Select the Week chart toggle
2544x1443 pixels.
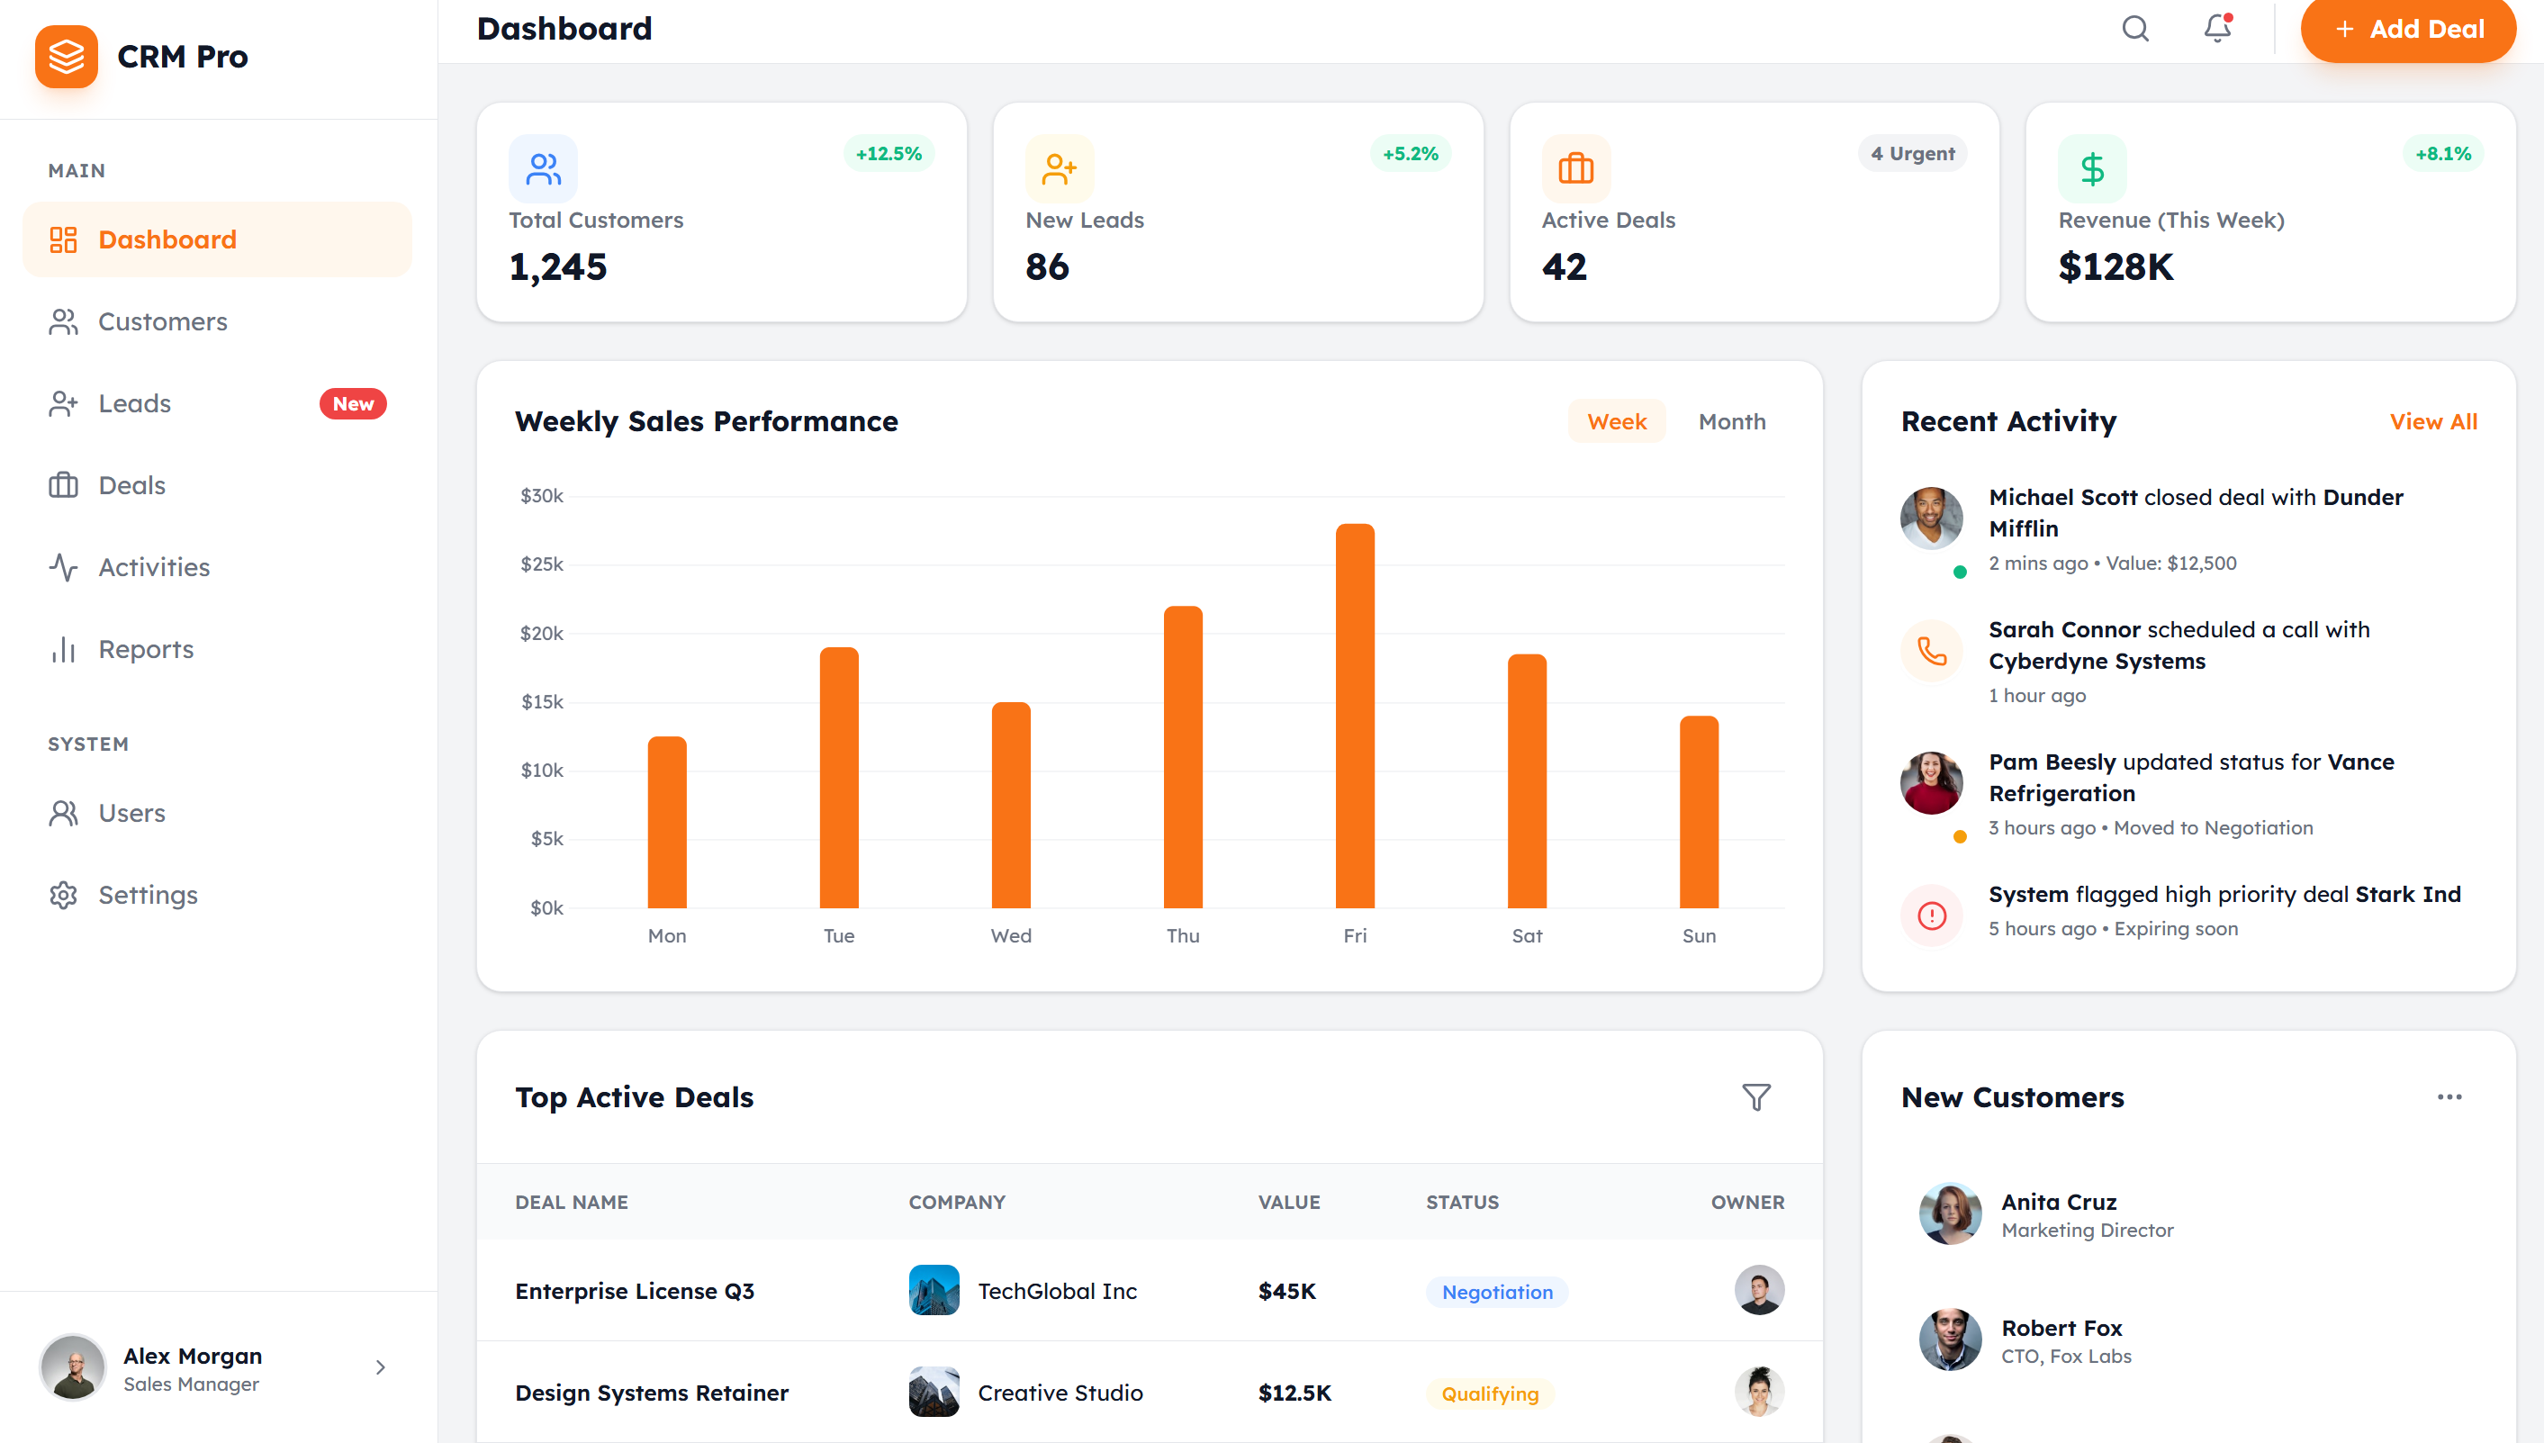pyautogui.click(x=1615, y=421)
